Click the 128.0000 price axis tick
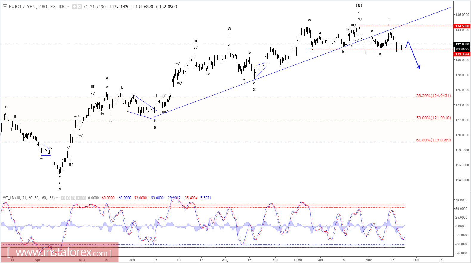 462,75
